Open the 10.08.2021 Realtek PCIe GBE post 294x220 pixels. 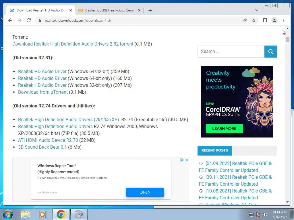[x=235, y=194]
